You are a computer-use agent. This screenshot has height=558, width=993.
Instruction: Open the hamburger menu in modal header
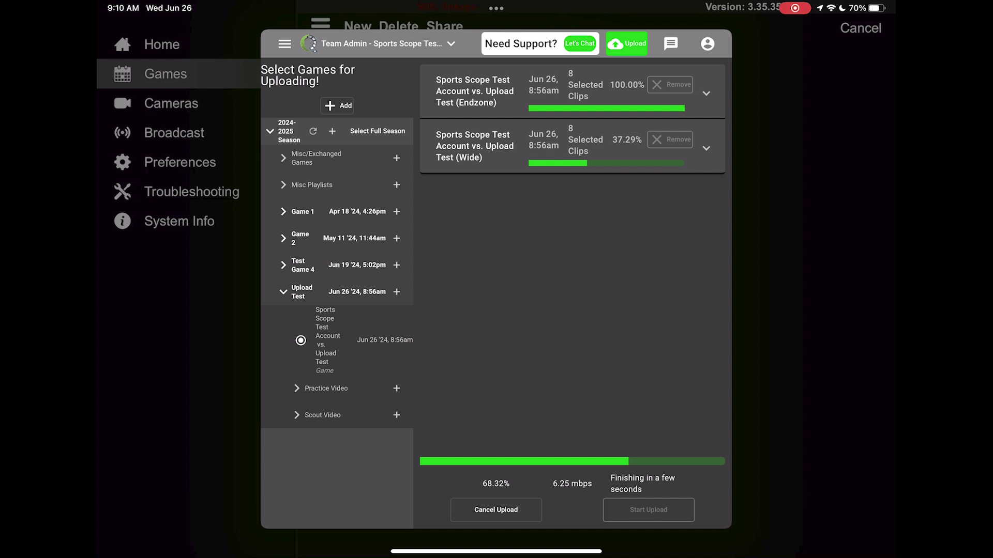284,44
